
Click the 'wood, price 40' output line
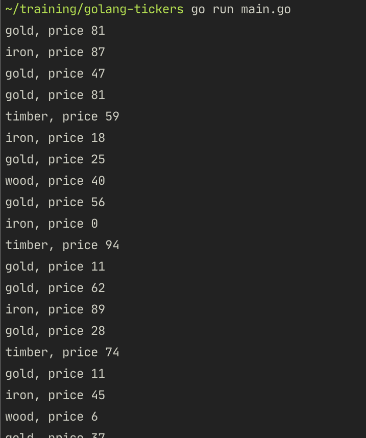coord(55,181)
